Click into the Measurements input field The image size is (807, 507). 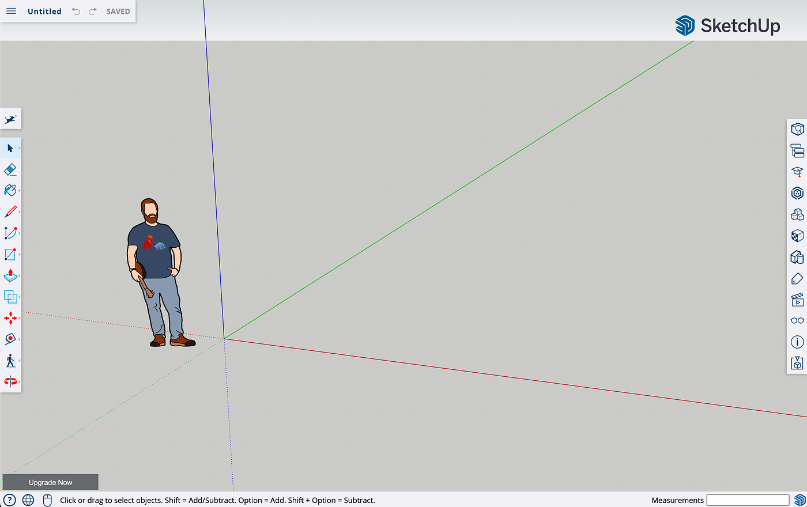(748, 500)
